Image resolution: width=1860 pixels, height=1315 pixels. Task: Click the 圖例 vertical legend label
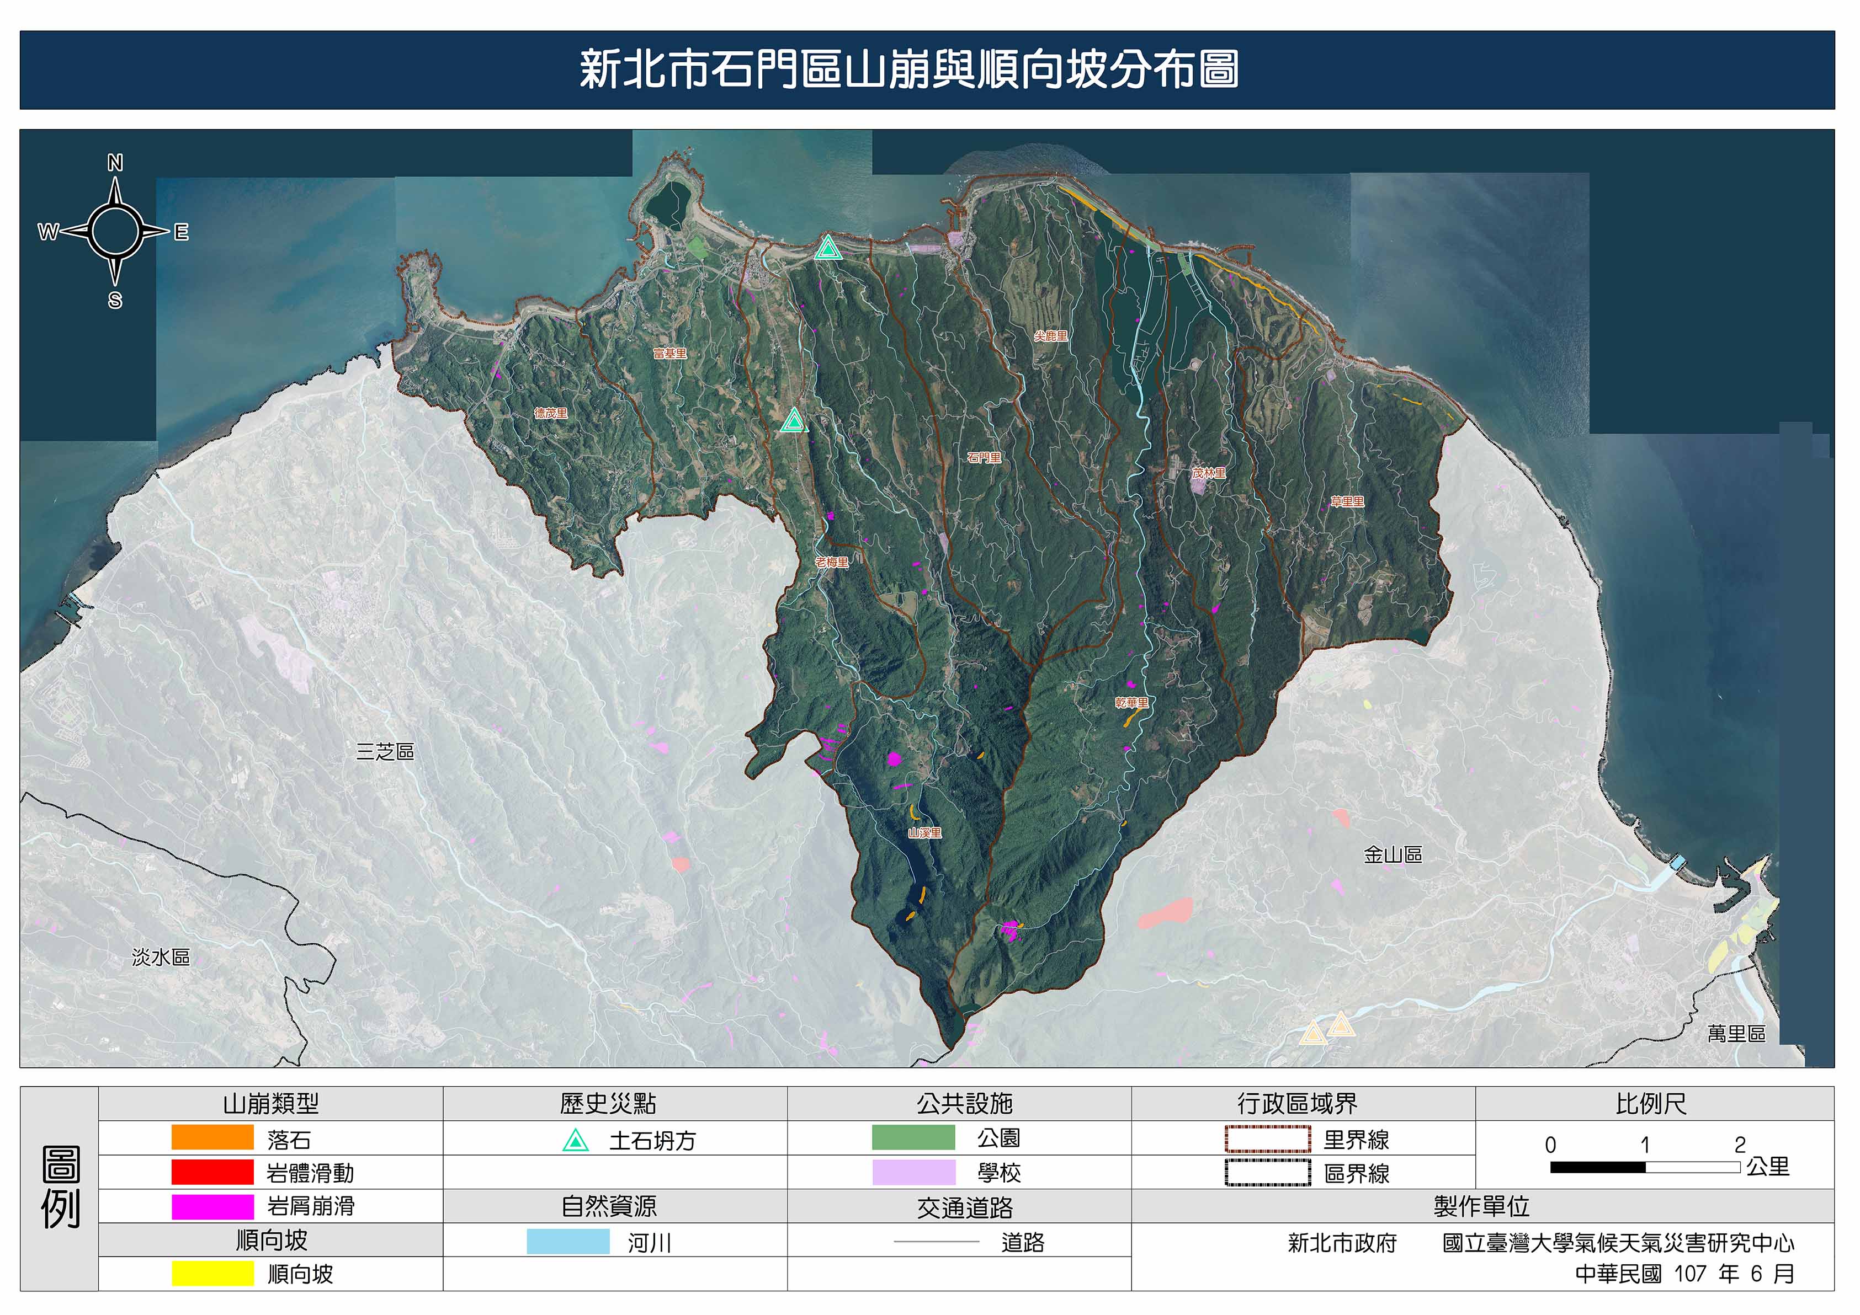point(61,1187)
